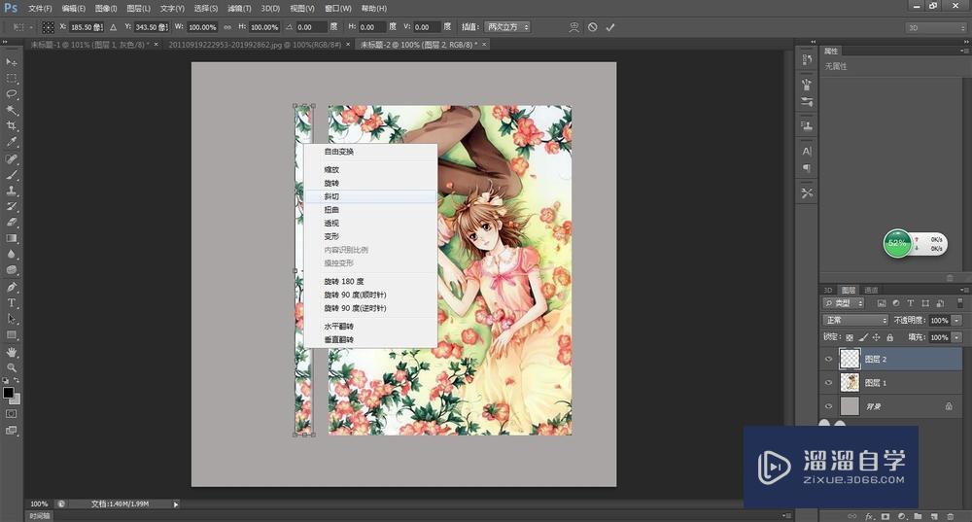The width and height of the screenshot is (972, 522).
Task: Toggle visibility of layer 图层 1
Action: 828,383
